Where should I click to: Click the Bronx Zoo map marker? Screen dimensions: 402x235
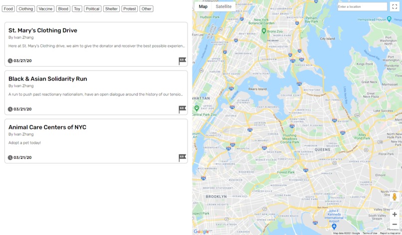[263, 31]
